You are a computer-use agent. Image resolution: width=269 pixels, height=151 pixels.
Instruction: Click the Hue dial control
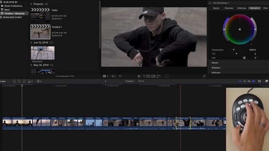(x=244, y=58)
